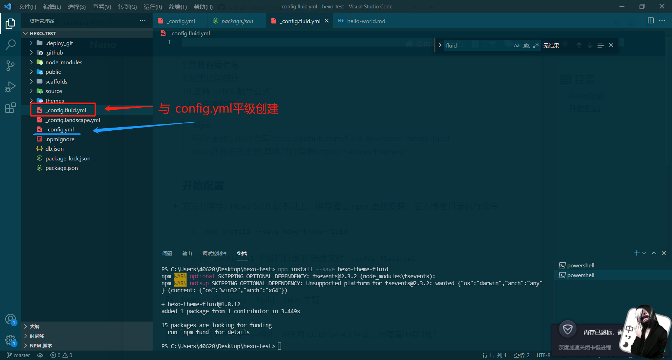Toggle Find in Selection
This screenshot has height=360, width=672.
tap(601, 45)
